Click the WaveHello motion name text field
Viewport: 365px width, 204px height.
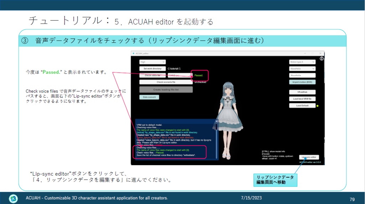tap(302, 75)
